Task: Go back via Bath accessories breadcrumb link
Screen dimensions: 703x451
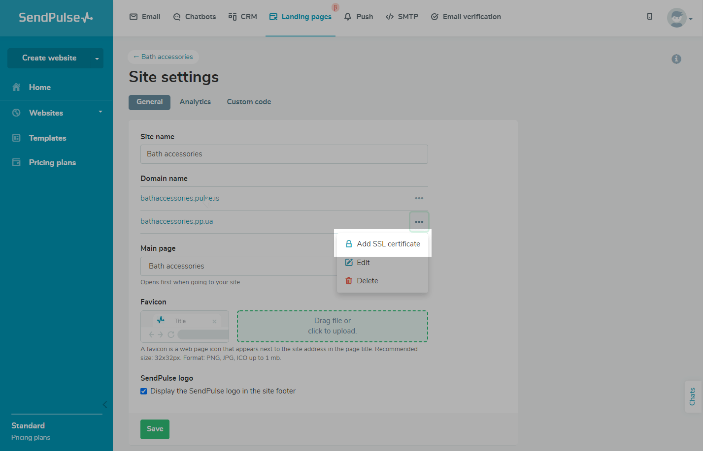Action: coord(163,57)
